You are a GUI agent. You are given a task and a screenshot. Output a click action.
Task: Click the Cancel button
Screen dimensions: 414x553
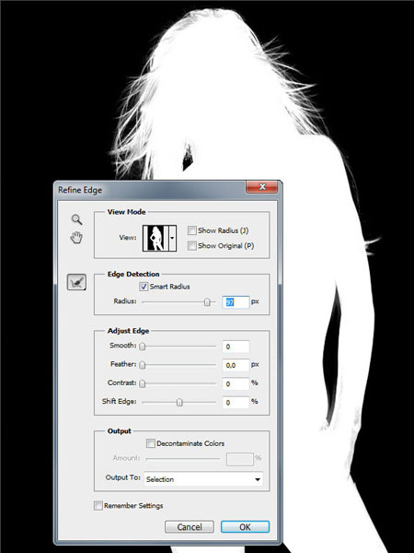point(190,527)
